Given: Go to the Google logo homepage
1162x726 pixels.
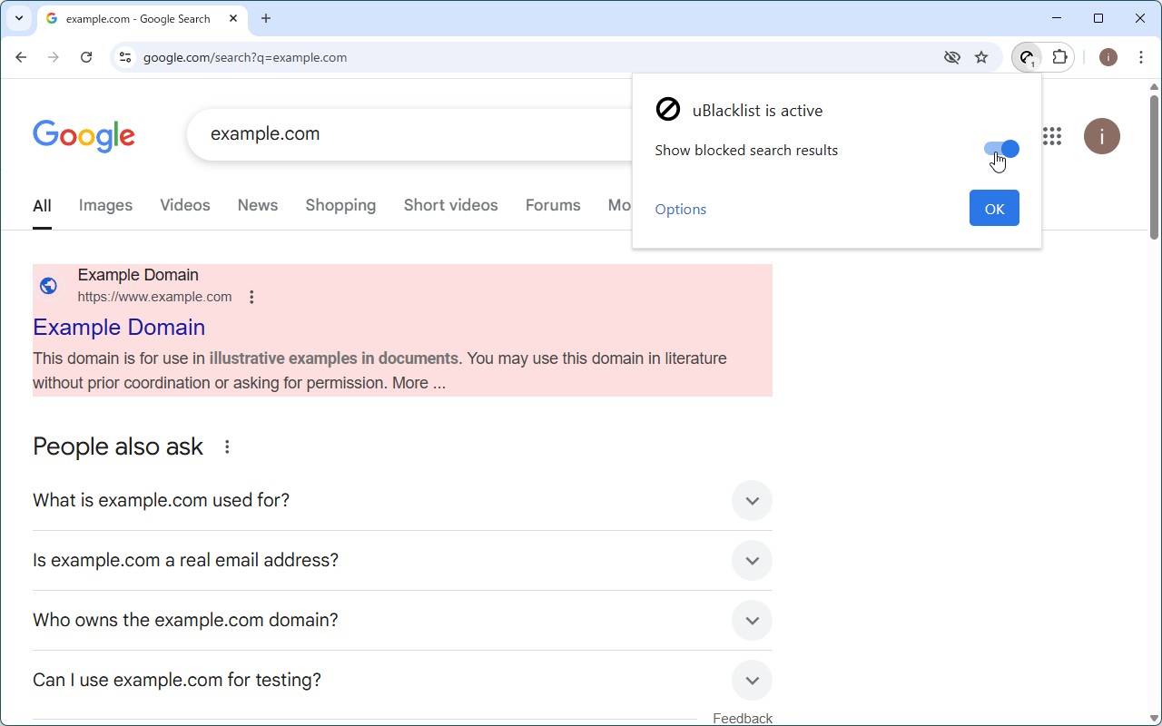Looking at the screenshot, I should tap(84, 136).
